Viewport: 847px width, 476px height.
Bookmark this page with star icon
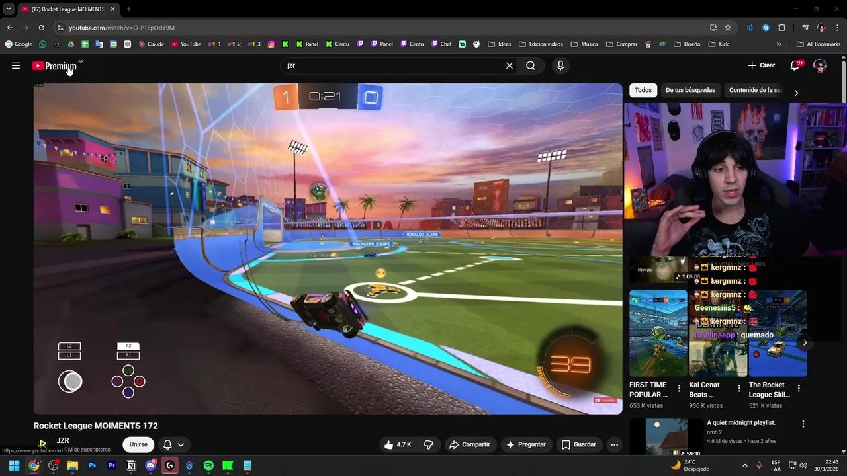[728, 28]
